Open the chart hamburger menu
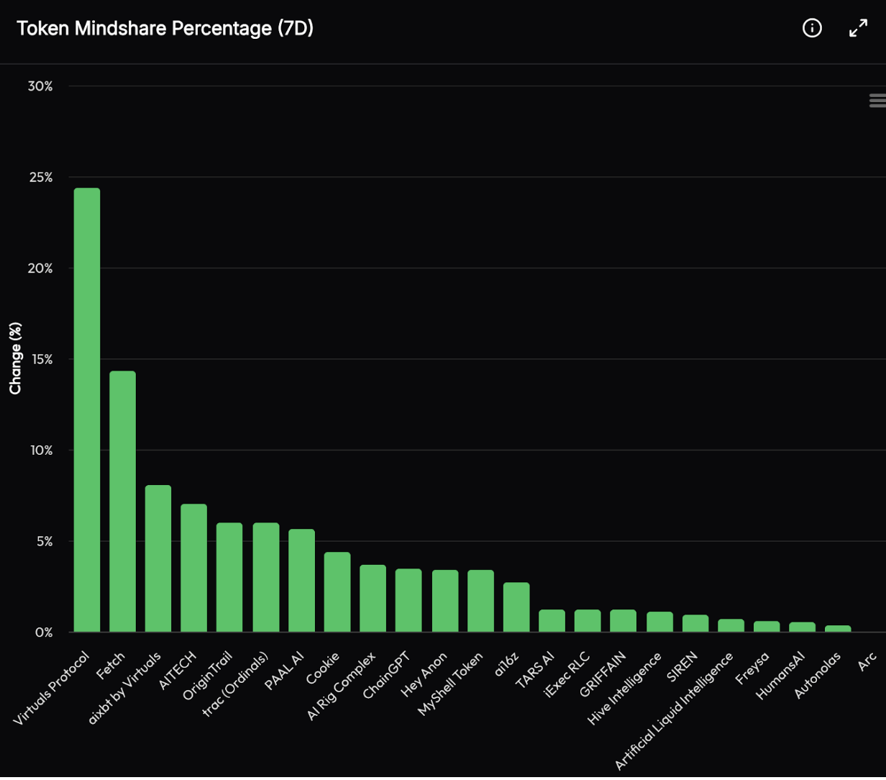886x780 pixels. click(877, 101)
